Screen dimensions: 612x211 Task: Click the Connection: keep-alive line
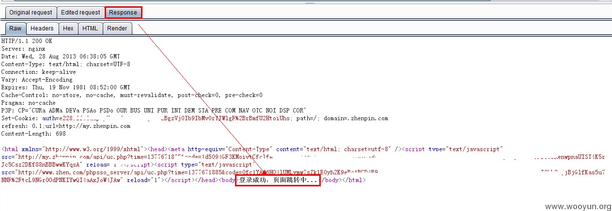click(39, 72)
